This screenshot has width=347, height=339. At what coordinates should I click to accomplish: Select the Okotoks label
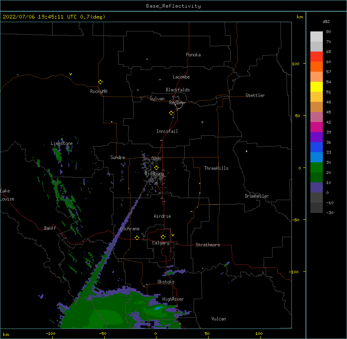click(166, 282)
